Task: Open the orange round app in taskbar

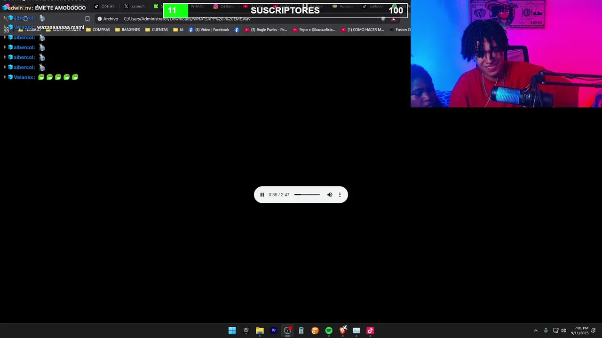Action: pos(315,330)
